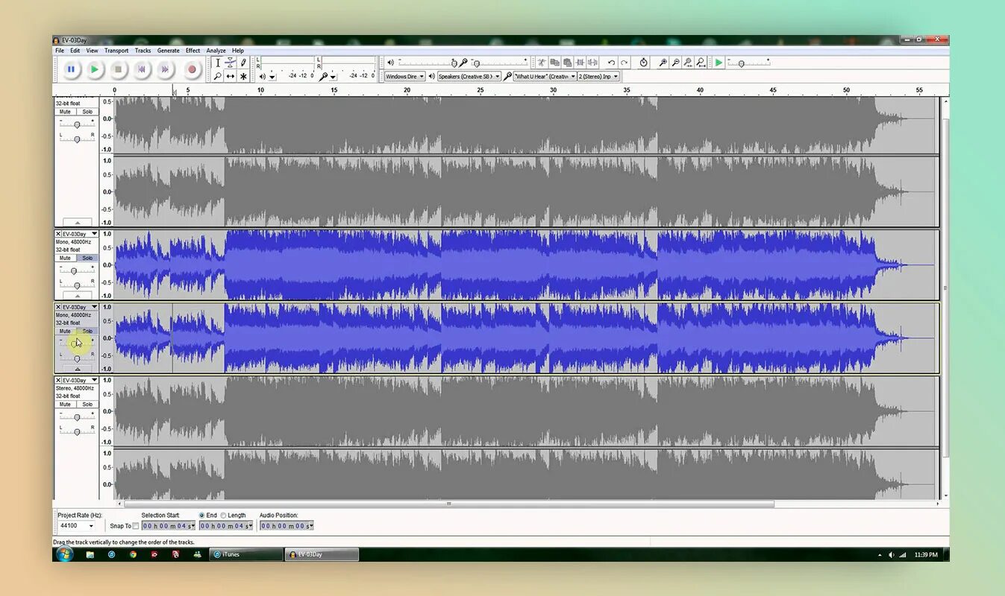Toggle Solo on the lower Mono track
Screen dimensions: 1005x596
tap(87, 331)
